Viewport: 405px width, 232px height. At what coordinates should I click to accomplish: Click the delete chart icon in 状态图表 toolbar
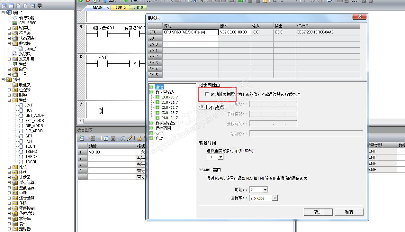[x=93, y=138]
